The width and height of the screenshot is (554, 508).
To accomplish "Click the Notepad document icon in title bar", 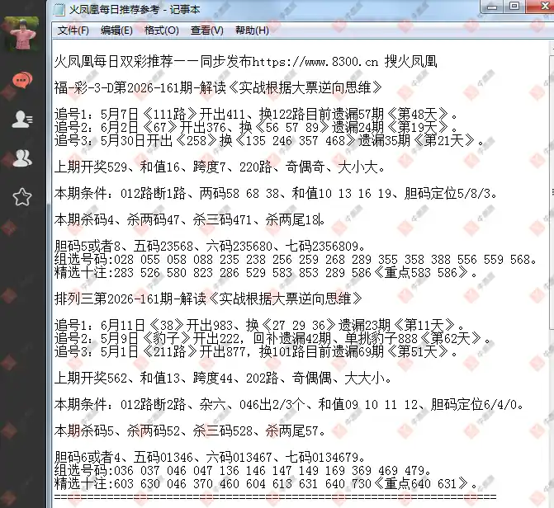I will click(x=59, y=9).
